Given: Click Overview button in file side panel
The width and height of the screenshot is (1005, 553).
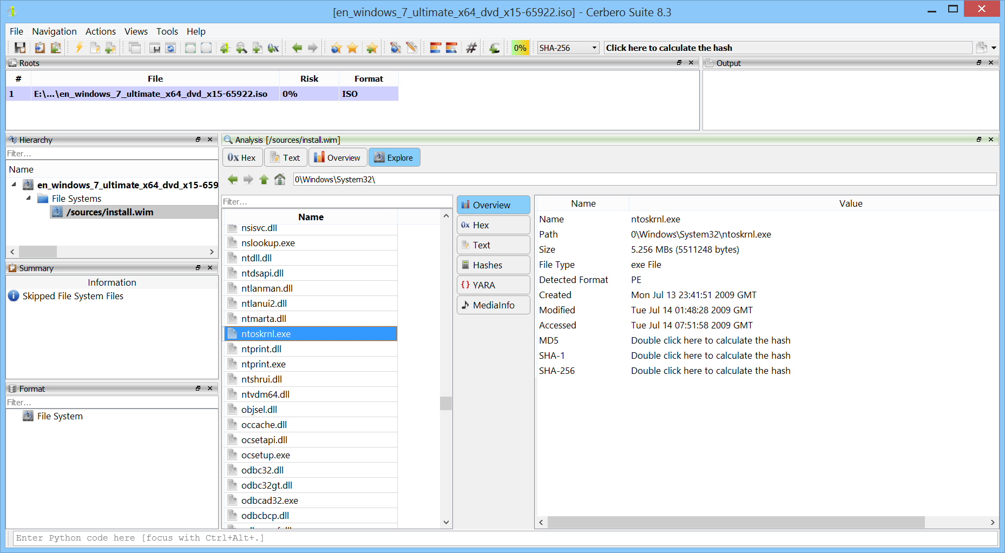Looking at the screenshot, I should pyautogui.click(x=494, y=205).
